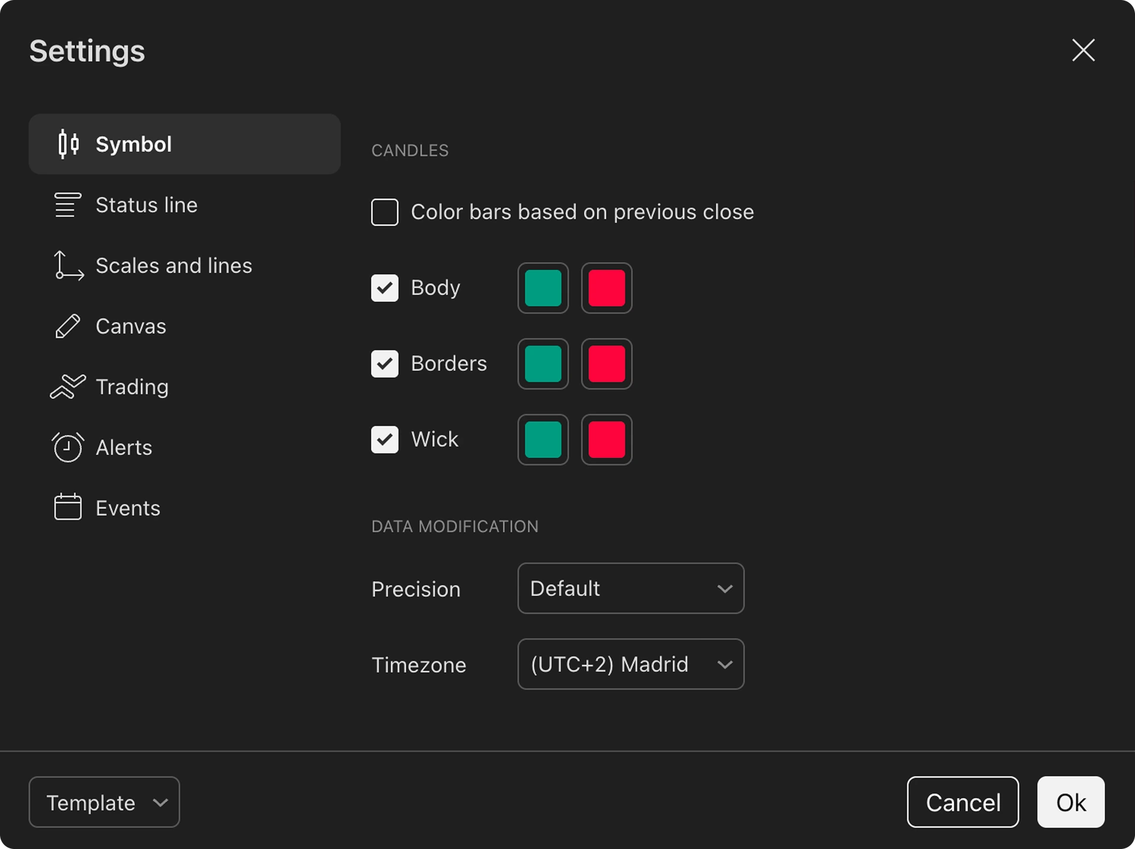Expand the Template dropdown menu
Image resolution: width=1135 pixels, height=849 pixels.
click(104, 802)
